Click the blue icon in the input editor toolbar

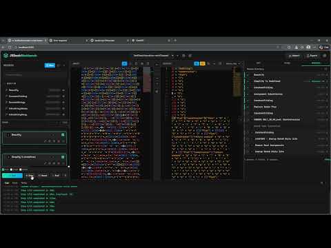[124, 63]
